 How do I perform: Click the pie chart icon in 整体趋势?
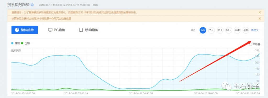[17, 30]
